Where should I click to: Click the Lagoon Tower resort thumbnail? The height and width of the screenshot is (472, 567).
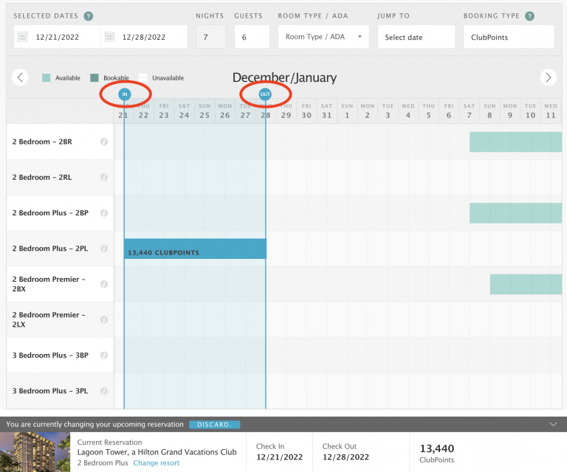coord(35,451)
